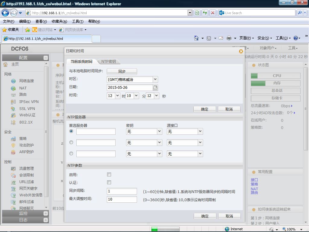Viewport: 309px width, 232px height.
Task: Collapse the 配置 section with minus button
Action: click(46, 58)
